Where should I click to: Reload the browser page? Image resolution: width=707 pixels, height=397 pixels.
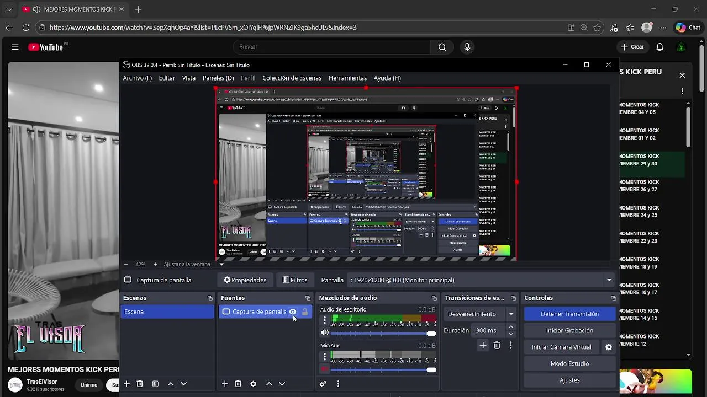(x=26, y=28)
